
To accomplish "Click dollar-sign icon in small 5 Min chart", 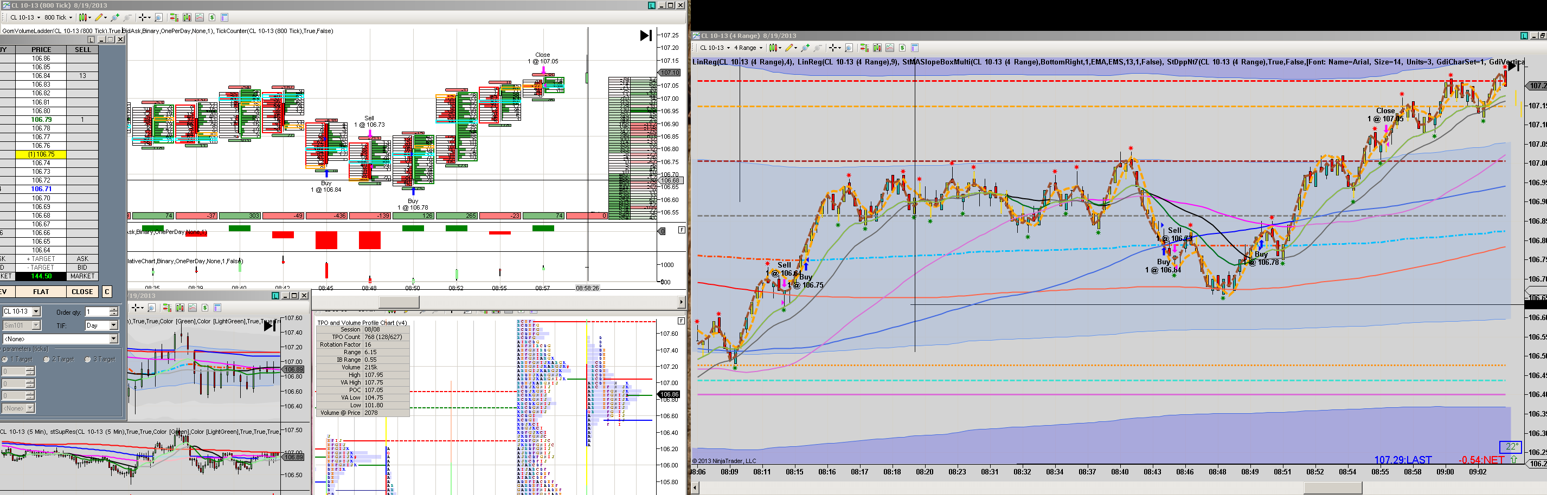I will [x=206, y=308].
